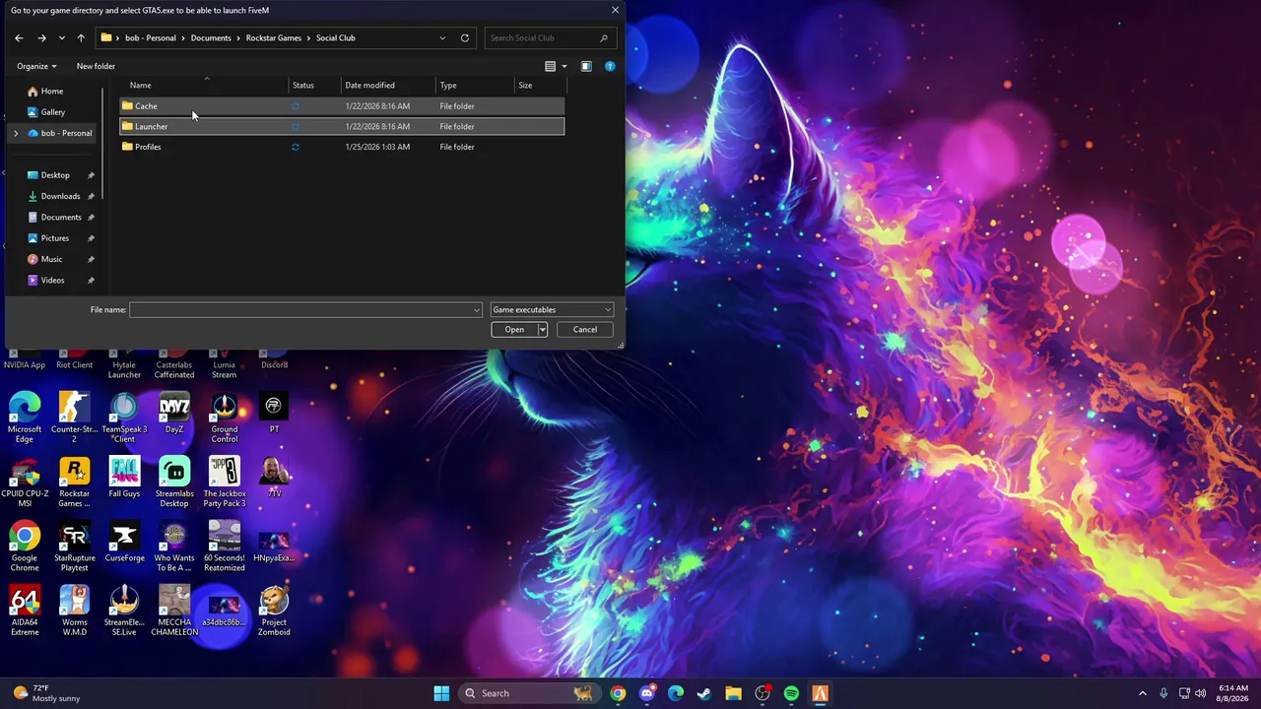Image resolution: width=1261 pixels, height=709 pixels.
Task: Open the Game executables file type dropdown
Action: pyautogui.click(x=552, y=310)
